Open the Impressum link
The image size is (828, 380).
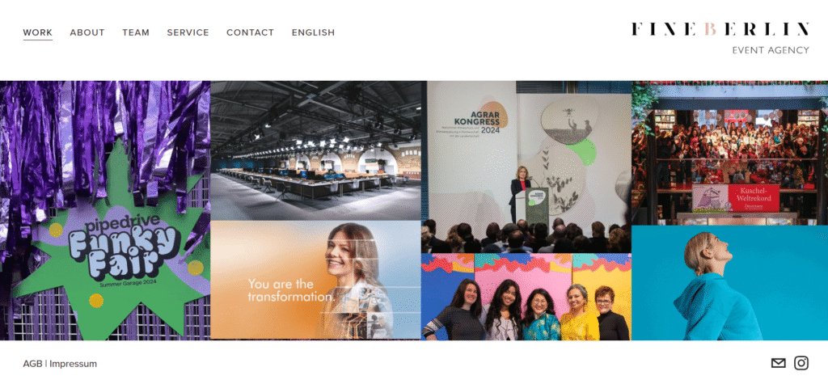(74, 364)
